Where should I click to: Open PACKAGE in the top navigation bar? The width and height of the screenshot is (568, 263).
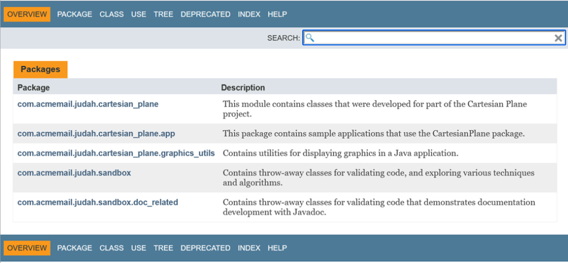(x=74, y=14)
